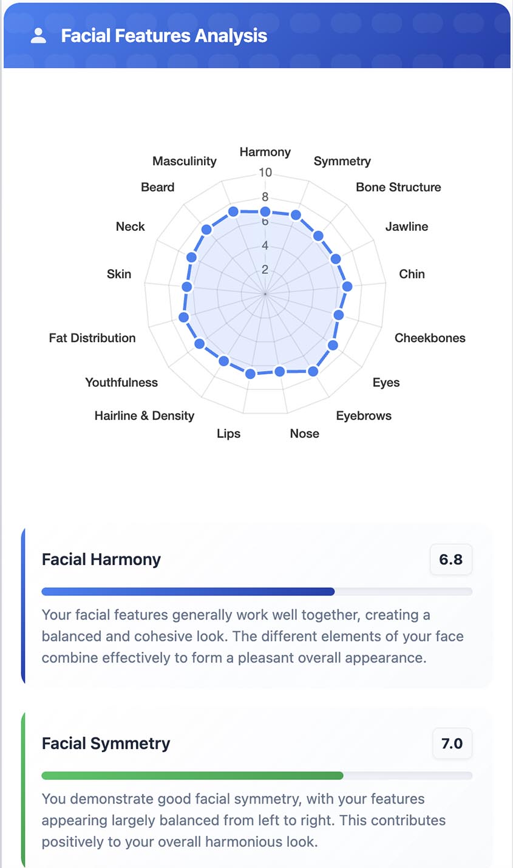Click the Hairline & Density axis label
Screen dimensions: 513x868
(144, 415)
